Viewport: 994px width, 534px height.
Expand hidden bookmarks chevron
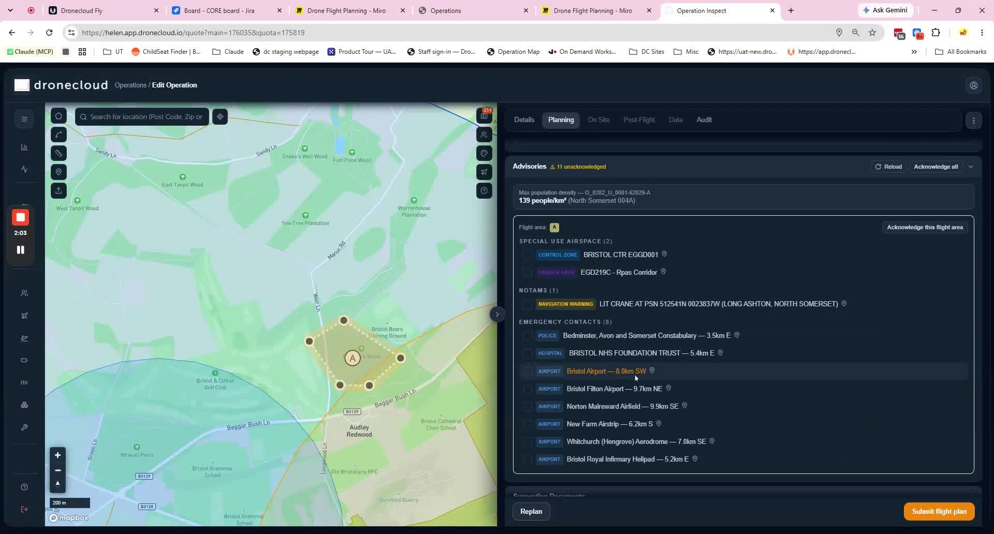[x=914, y=52]
